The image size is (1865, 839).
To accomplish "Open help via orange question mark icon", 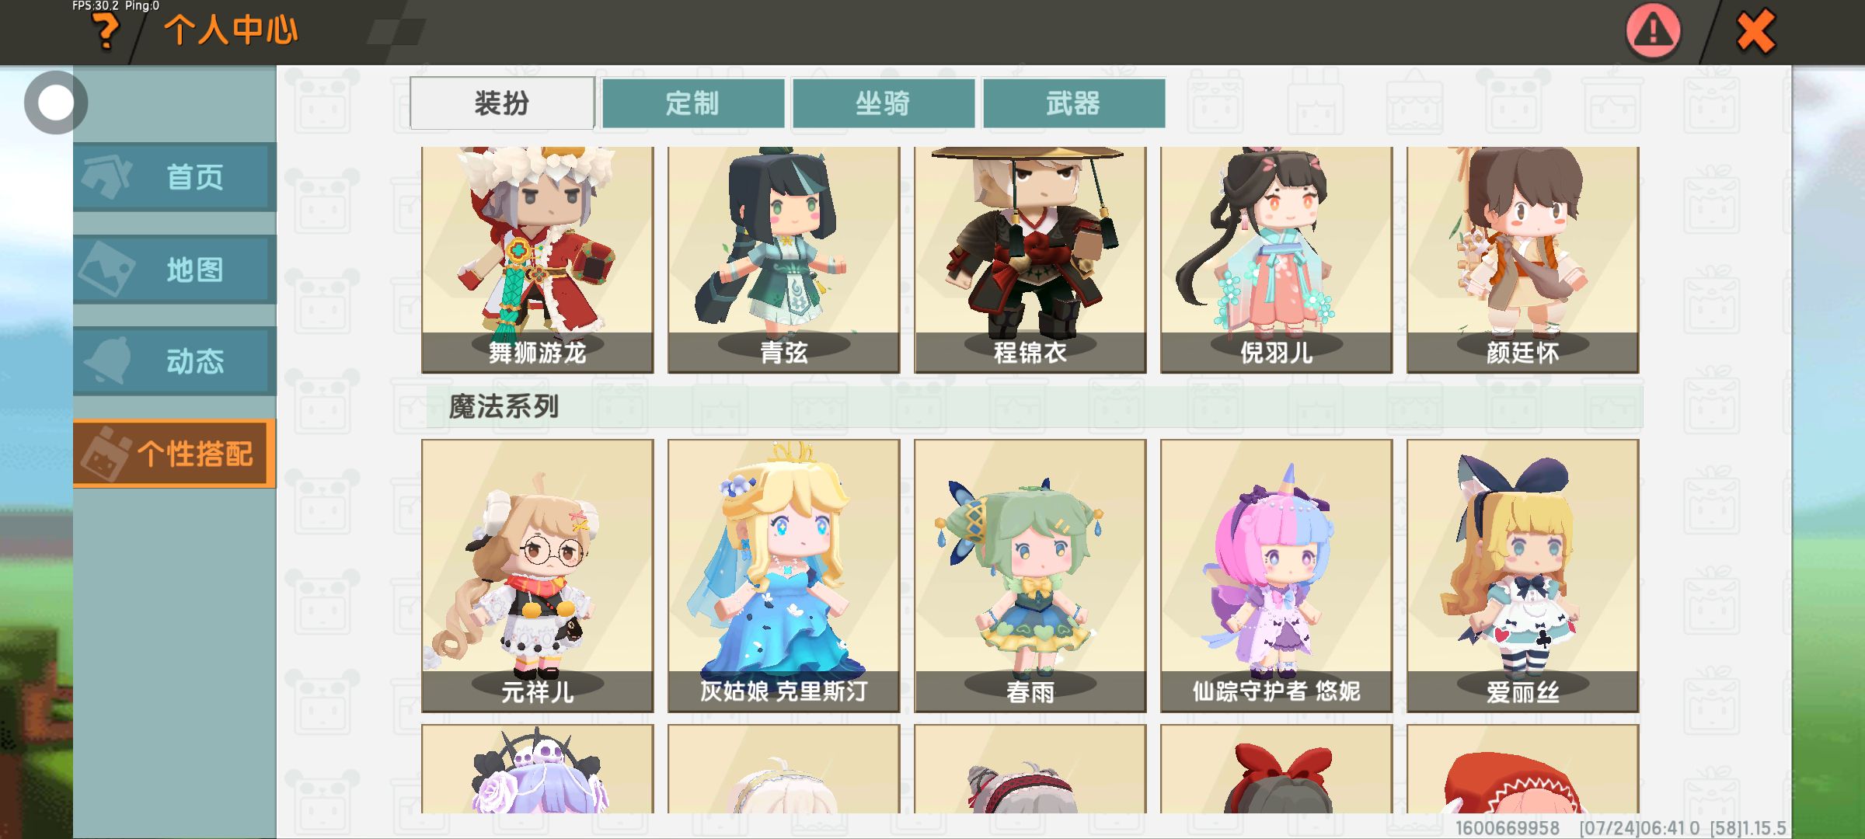I will pyautogui.click(x=106, y=31).
